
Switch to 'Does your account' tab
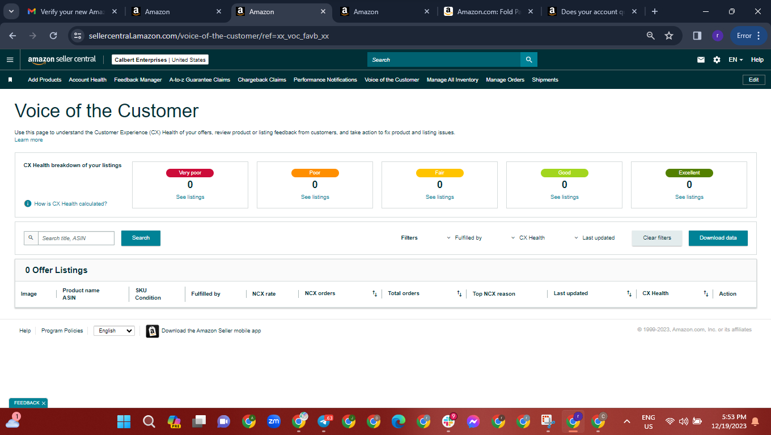592,11
